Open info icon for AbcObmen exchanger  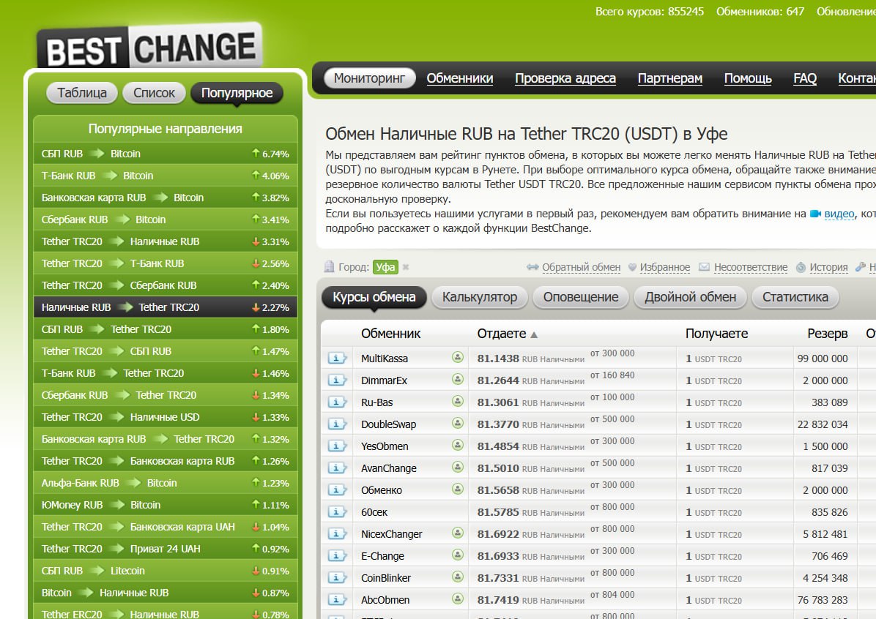pos(337,599)
